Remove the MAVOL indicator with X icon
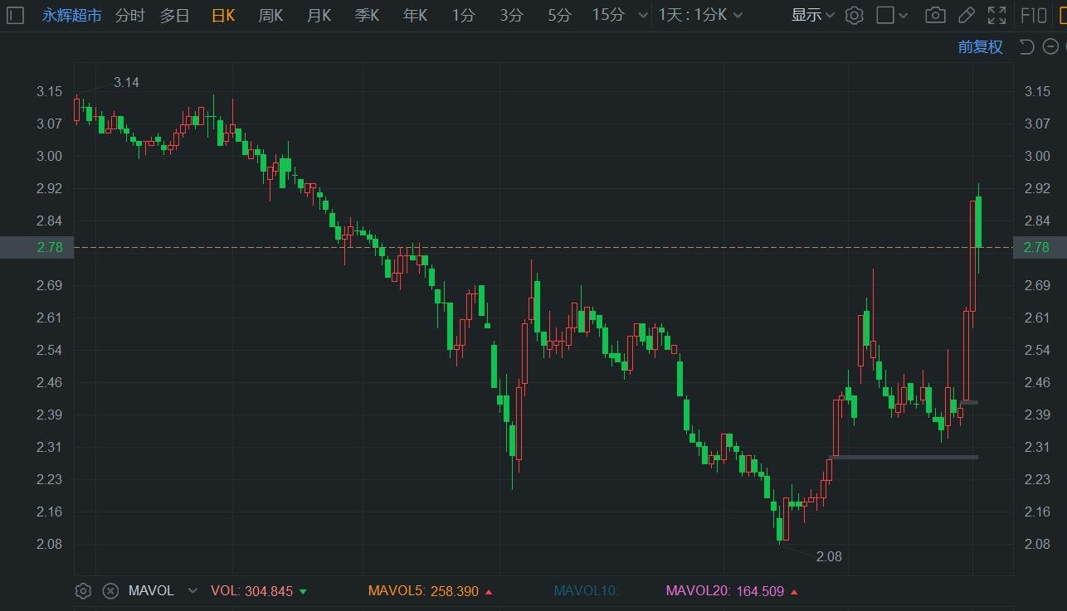The image size is (1067, 611). (110, 591)
